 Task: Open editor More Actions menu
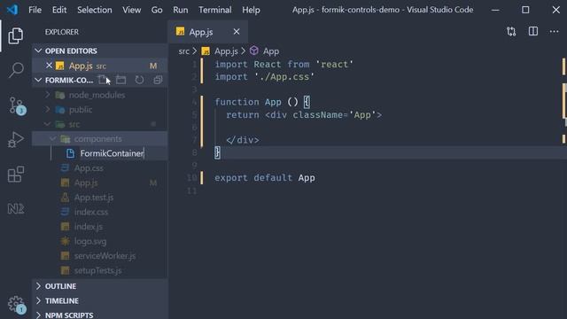point(554,32)
